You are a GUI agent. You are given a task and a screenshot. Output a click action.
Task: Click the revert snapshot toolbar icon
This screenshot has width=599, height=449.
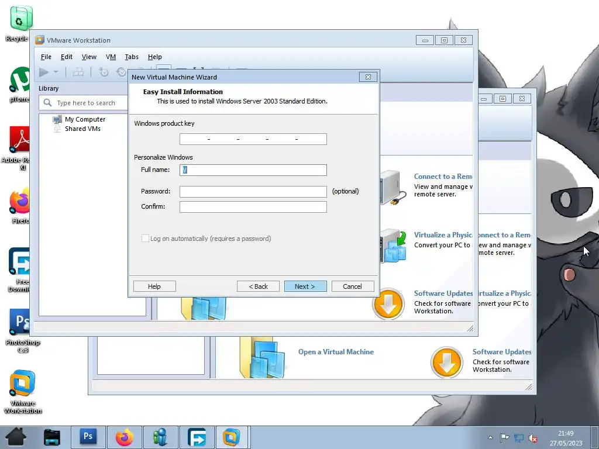(121, 72)
